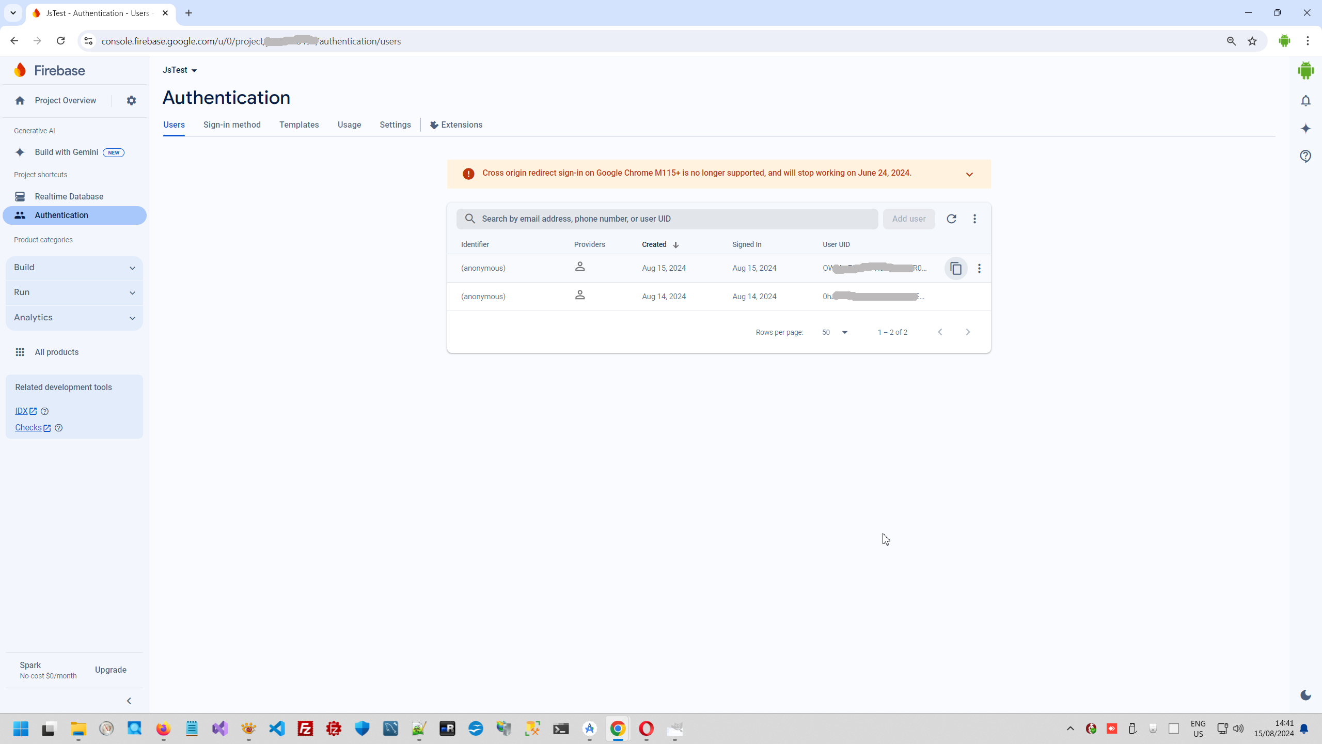Expand the Analytics category
This screenshot has width=1322, height=744.
click(x=74, y=317)
